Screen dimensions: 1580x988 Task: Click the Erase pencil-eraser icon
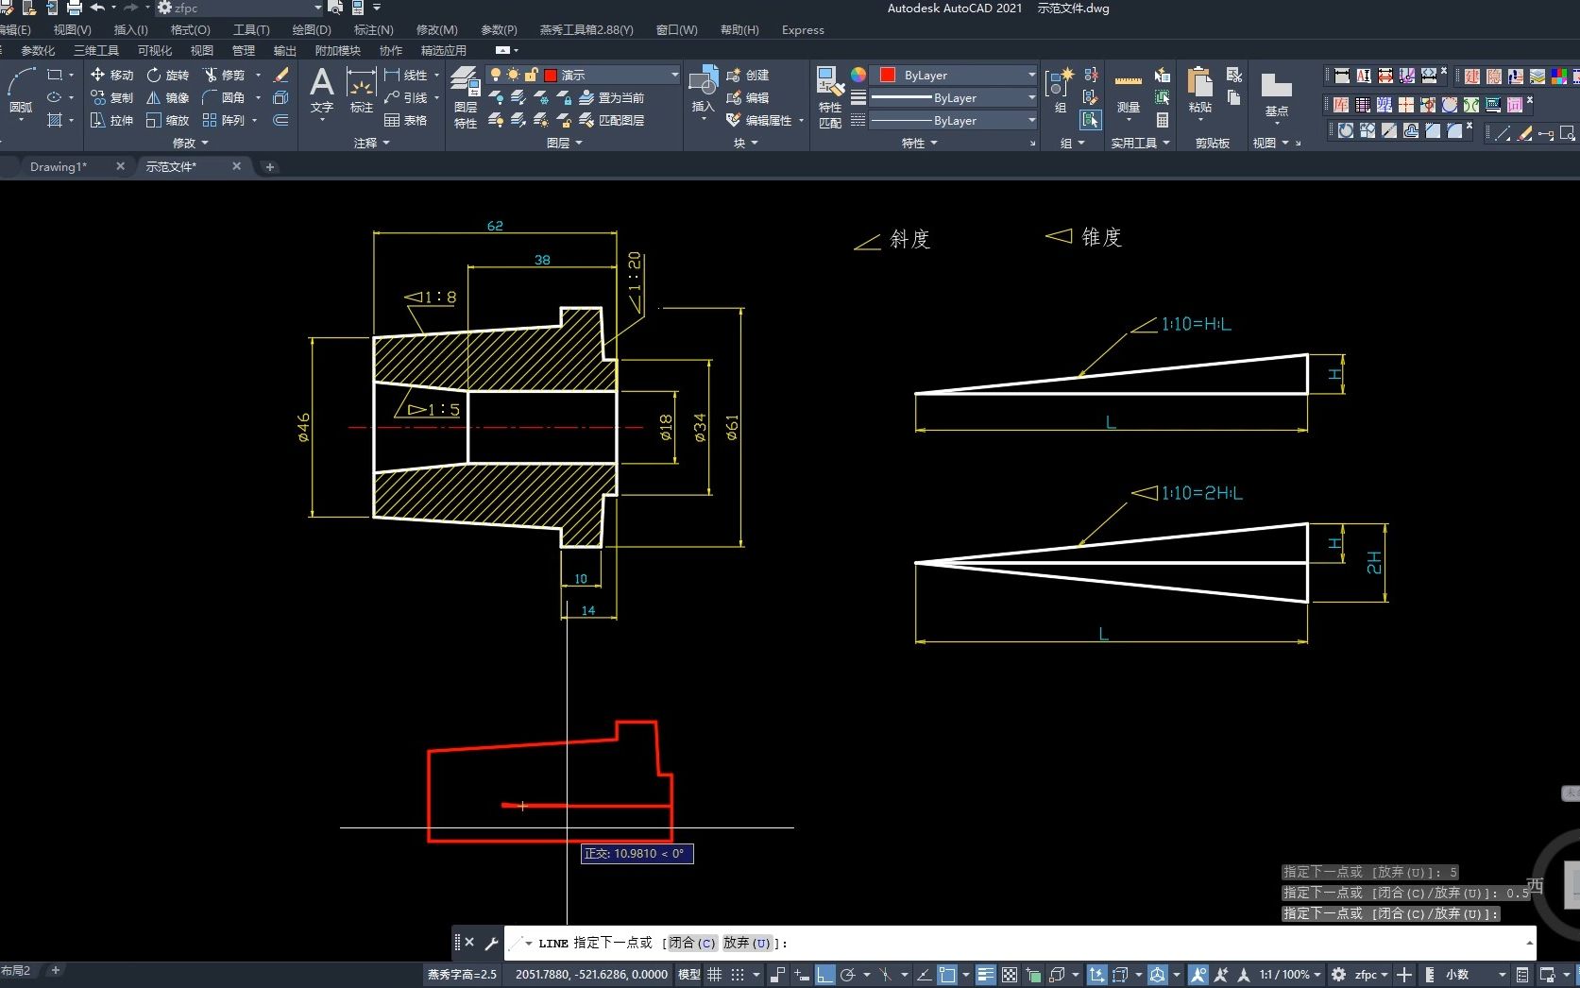tap(280, 75)
